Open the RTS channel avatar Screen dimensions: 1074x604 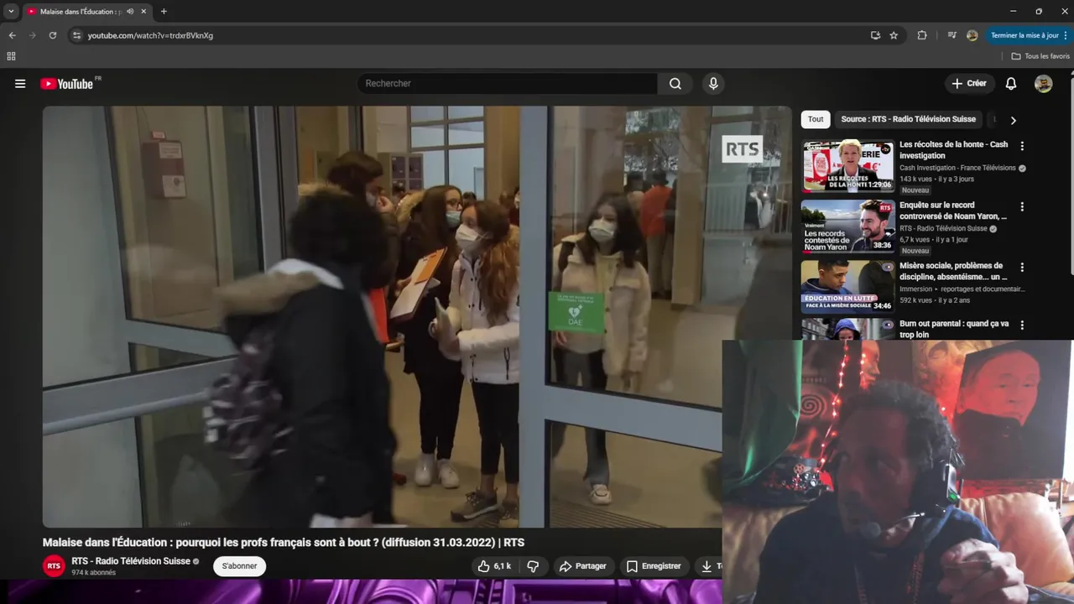point(54,566)
